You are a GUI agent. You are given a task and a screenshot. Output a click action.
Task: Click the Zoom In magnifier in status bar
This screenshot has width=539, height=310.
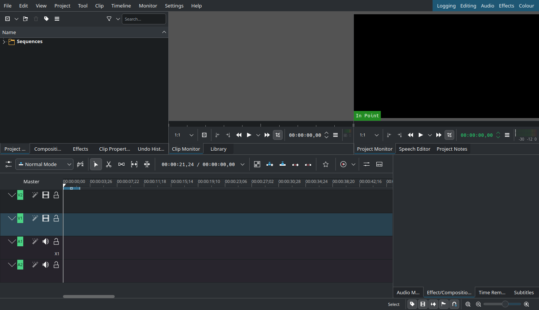click(x=527, y=304)
